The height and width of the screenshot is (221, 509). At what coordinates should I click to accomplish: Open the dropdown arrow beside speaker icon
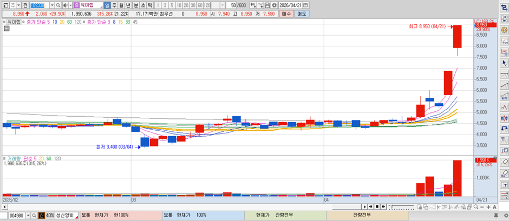click(x=70, y=5)
